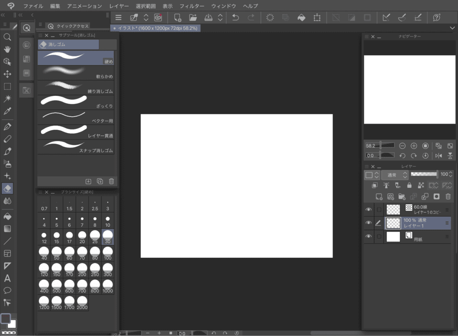Expand the canvas tab list chevron at the far right of the tab bar
The image size is (458, 336).
click(453, 28)
